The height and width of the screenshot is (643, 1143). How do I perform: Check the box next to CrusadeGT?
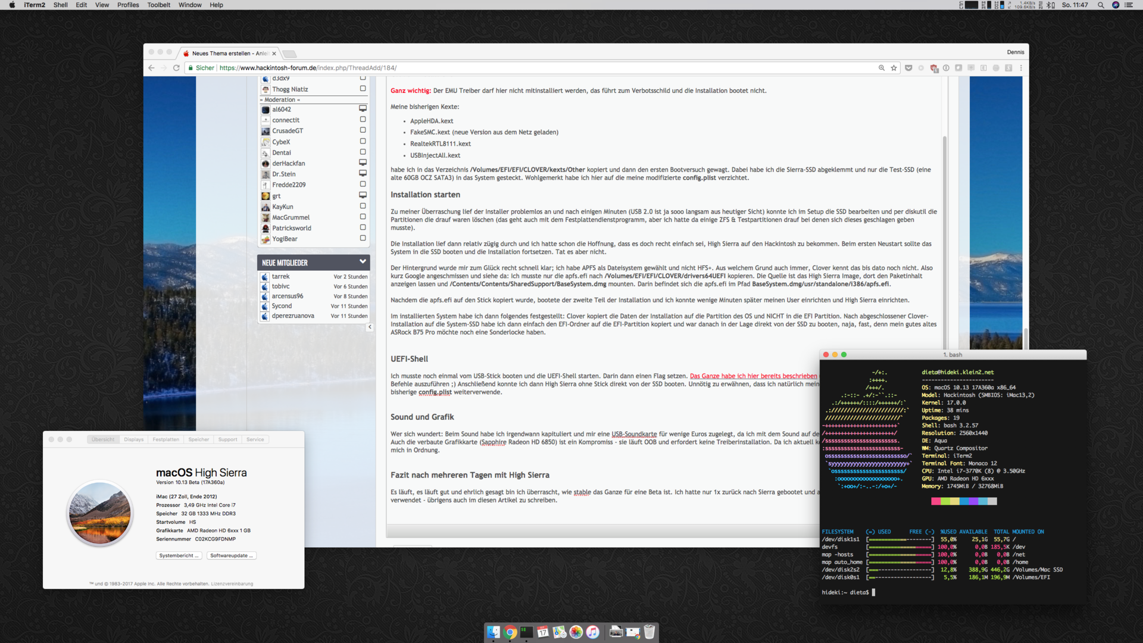(363, 130)
